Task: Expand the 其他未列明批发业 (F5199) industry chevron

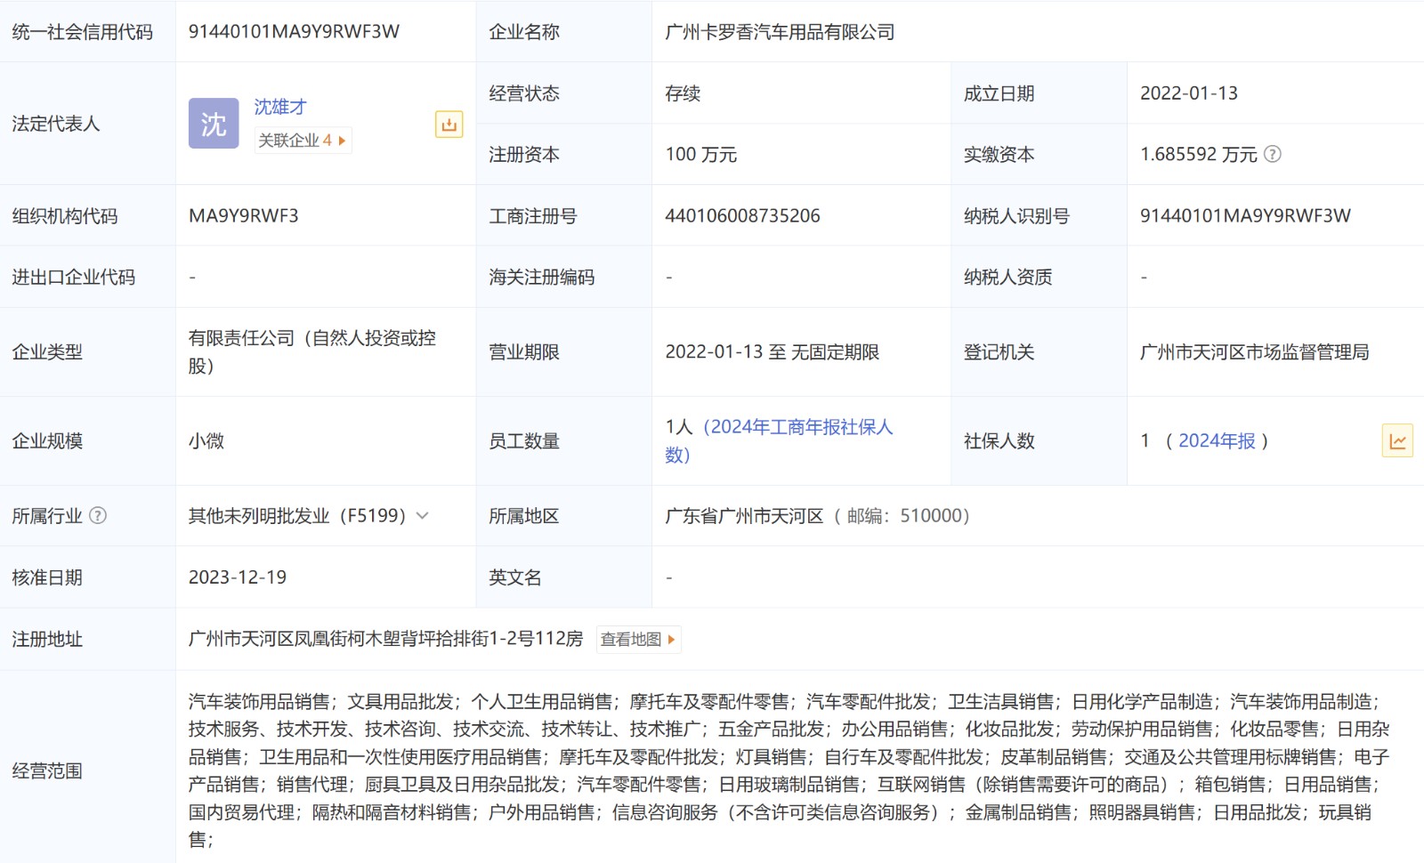Action: point(423,515)
